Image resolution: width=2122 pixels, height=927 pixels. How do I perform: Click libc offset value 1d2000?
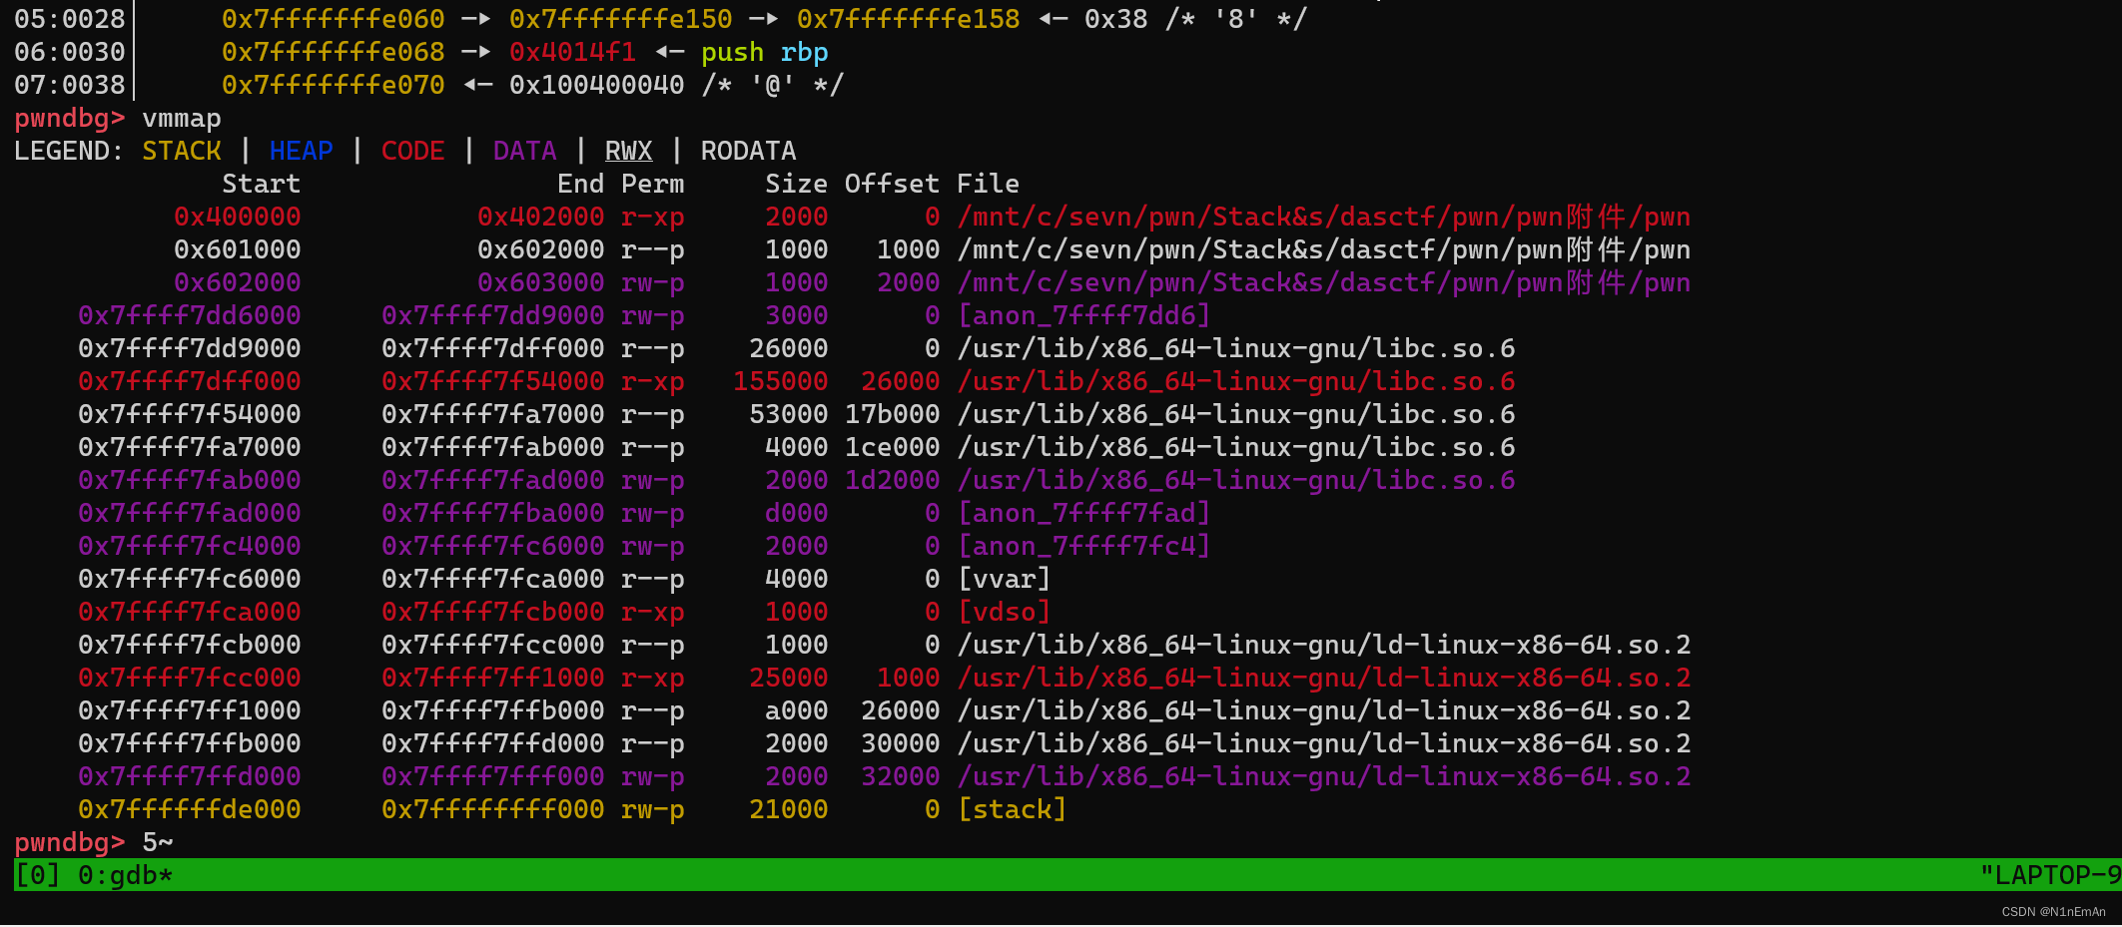click(893, 480)
